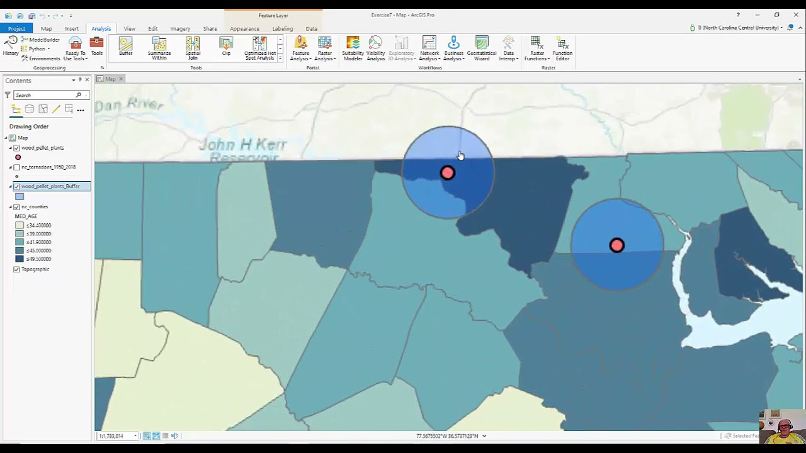The image size is (806, 453).
Task: Hide the wood_pellet_plants_Buffer layer
Action: tap(16, 186)
